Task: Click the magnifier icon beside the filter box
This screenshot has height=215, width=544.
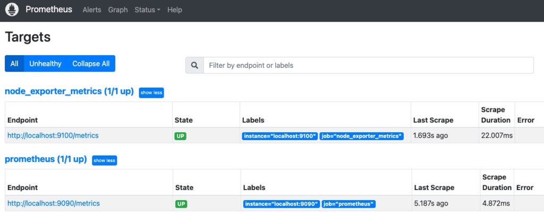Action: click(194, 65)
